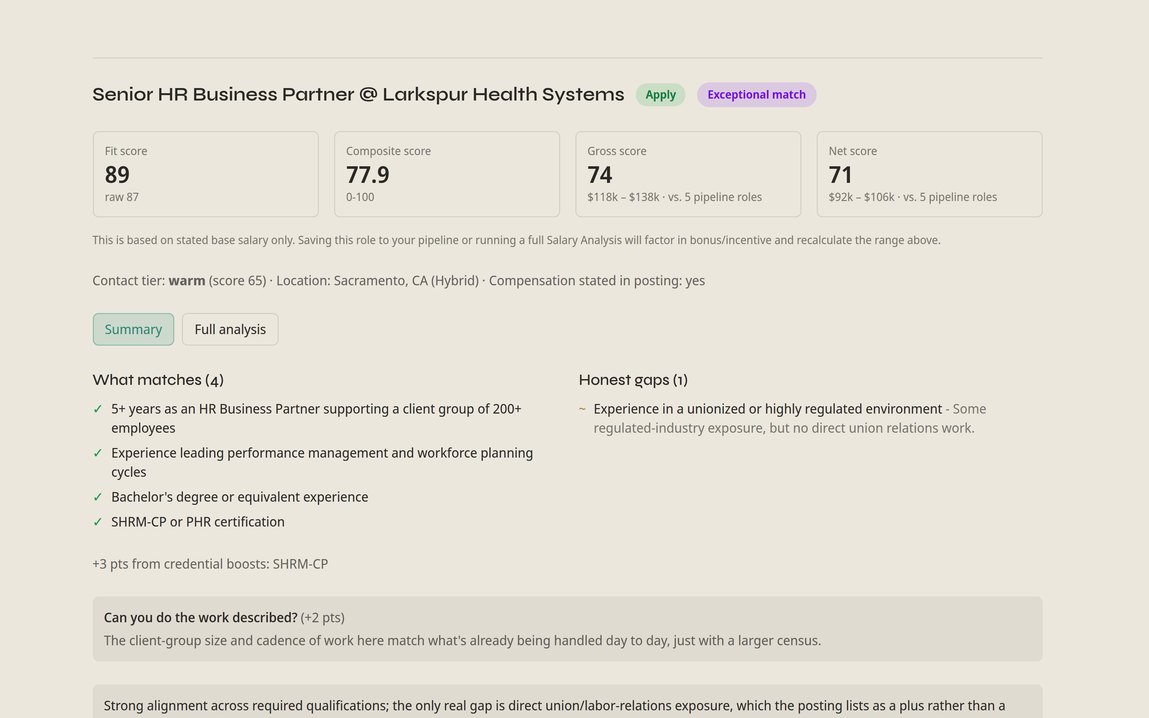Screen dimensions: 1149x718
Task: Click the 77.9 composite score value
Action: [x=367, y=175]
